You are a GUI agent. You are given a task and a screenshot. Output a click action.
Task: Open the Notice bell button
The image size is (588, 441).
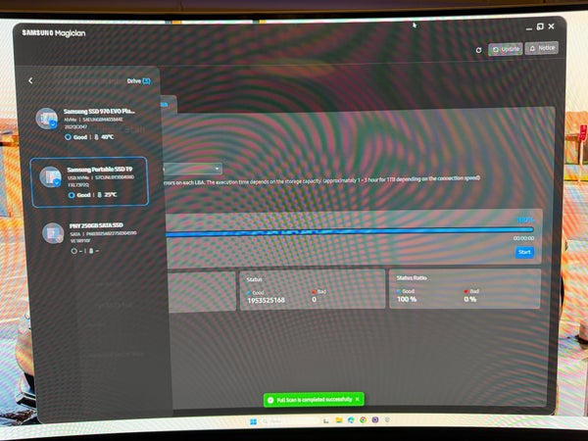click(x=542, y=48)
